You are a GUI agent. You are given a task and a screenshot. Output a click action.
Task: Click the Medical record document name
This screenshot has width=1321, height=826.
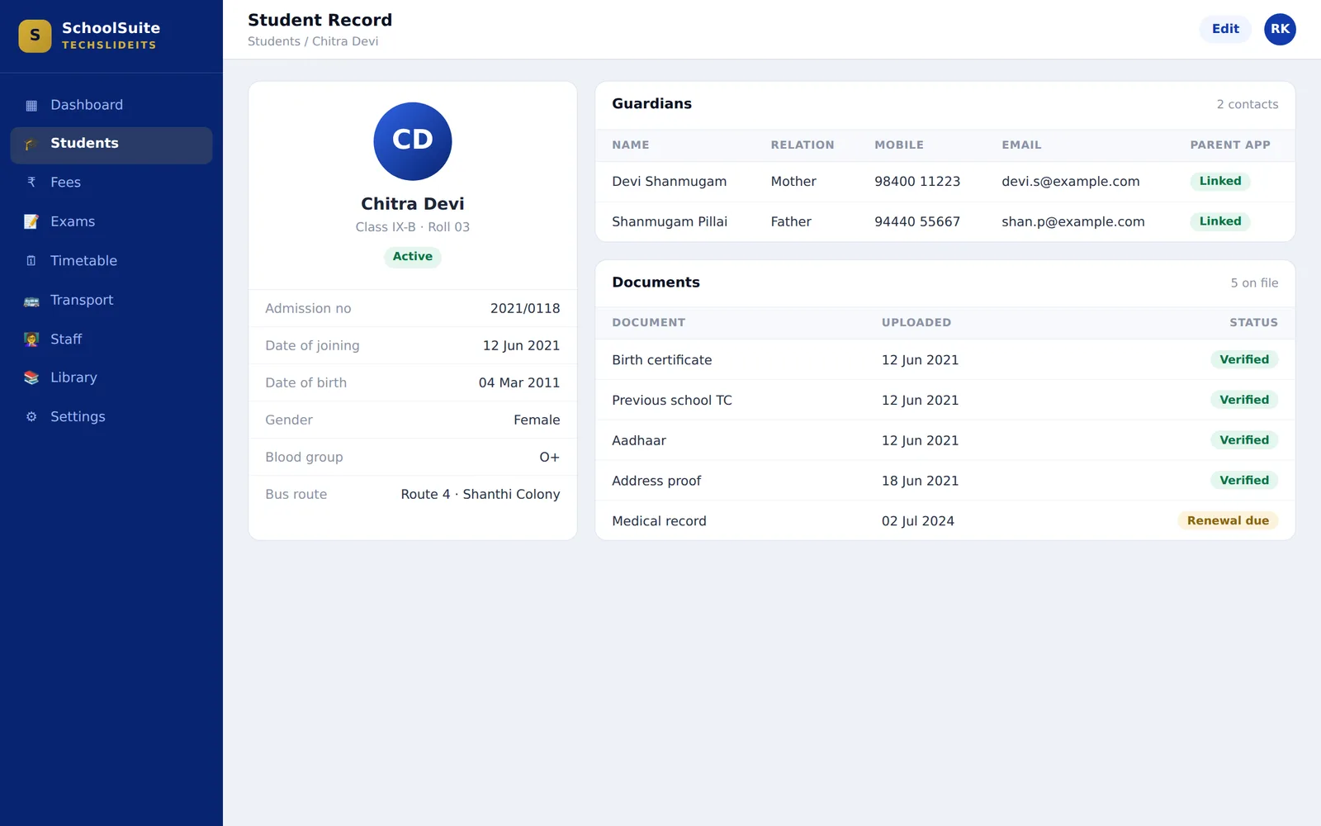pos(659,521)
